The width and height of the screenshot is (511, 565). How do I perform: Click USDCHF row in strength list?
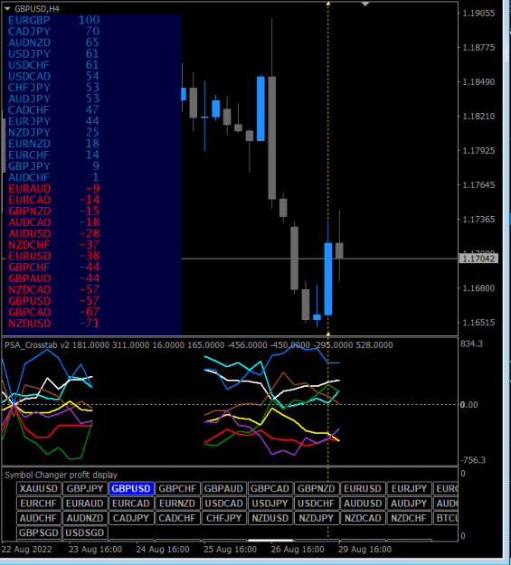tap(53, 65)
